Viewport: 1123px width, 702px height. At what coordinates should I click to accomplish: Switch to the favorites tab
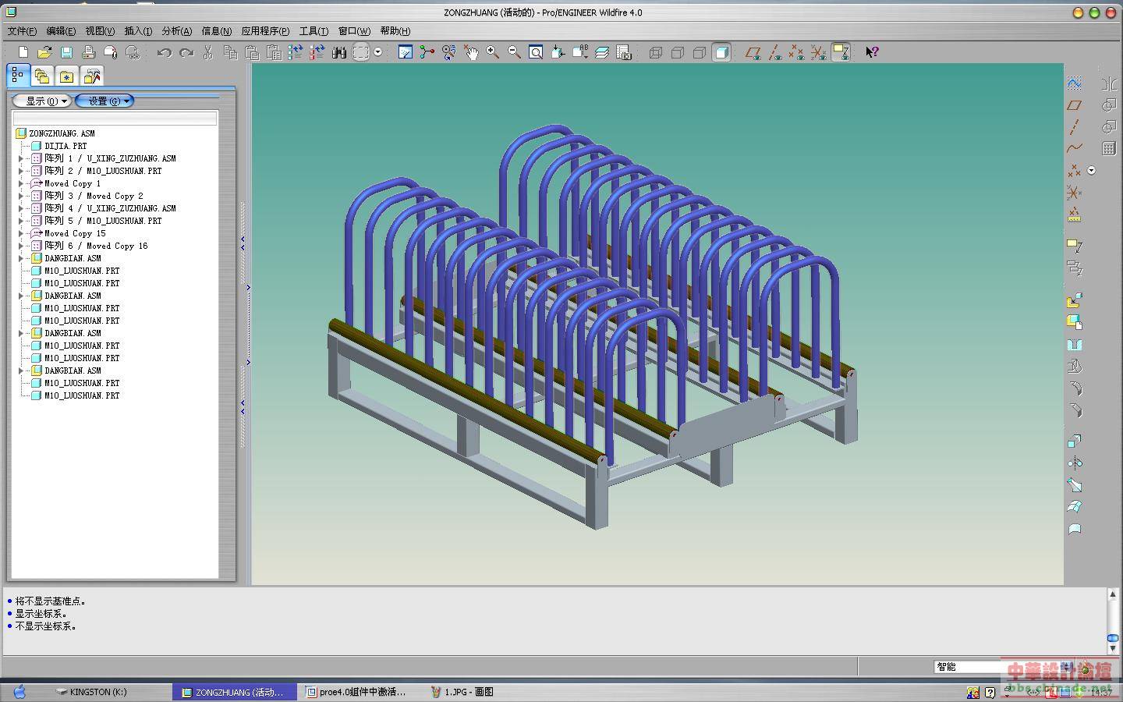pos(67,76)
